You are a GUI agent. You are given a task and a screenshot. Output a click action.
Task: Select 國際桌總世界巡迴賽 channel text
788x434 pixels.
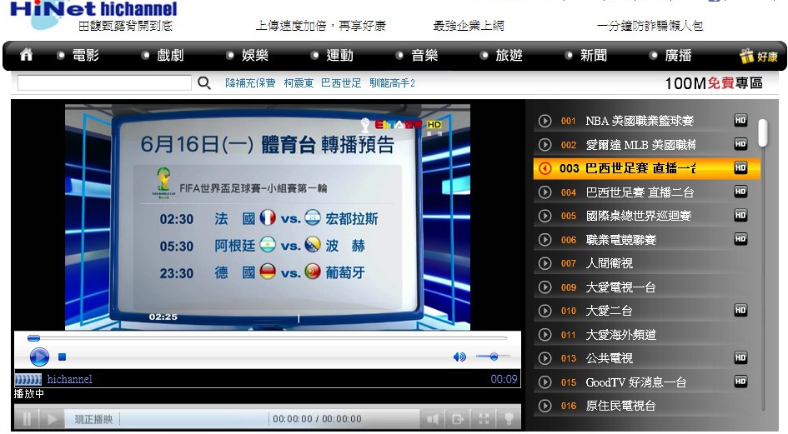click(x=639, y=216)
